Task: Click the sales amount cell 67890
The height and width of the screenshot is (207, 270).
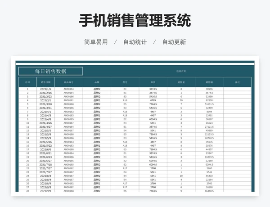Action: 209,100
